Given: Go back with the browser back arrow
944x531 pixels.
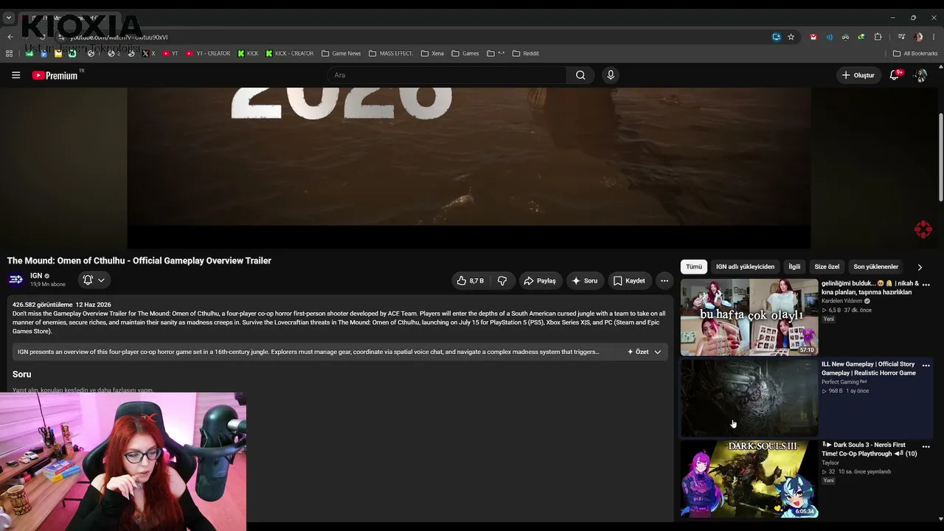Looking at the screenshot, I should 10,37.
